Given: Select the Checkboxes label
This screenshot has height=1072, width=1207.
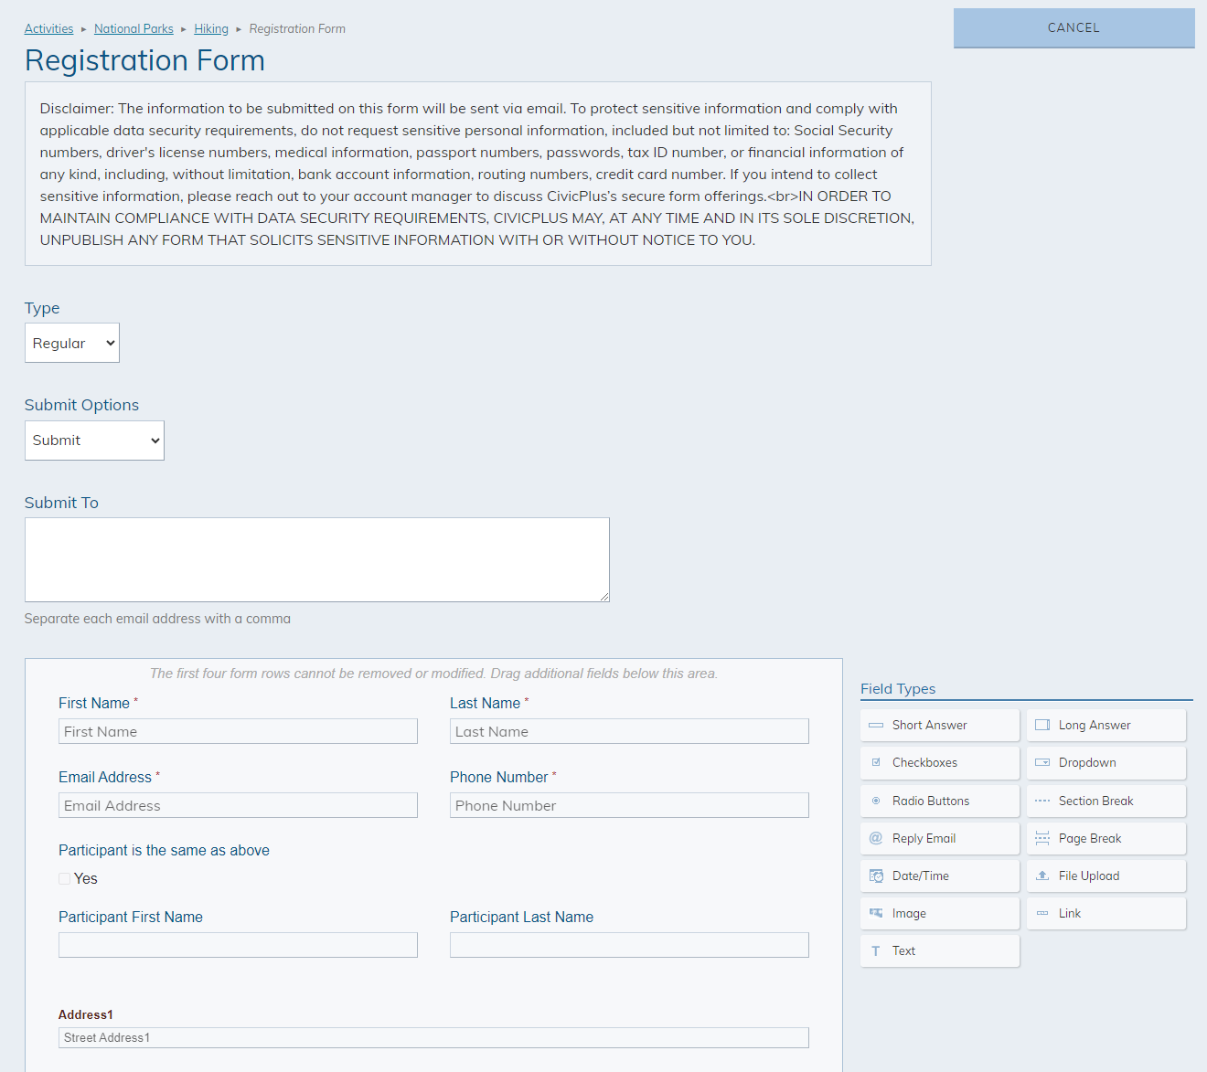Looking at the screenshot, I should point(924,762).
